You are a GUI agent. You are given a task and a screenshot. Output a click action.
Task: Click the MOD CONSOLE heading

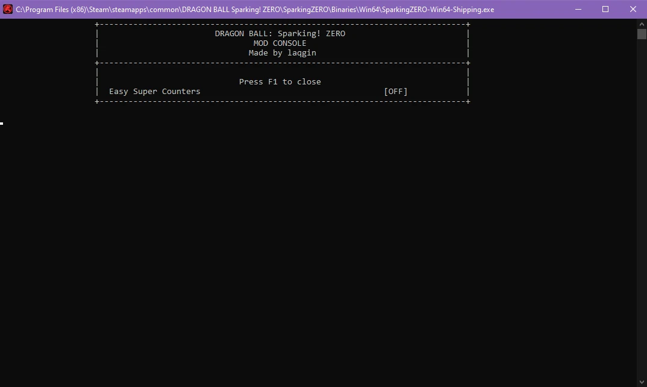tap(280, 43)
